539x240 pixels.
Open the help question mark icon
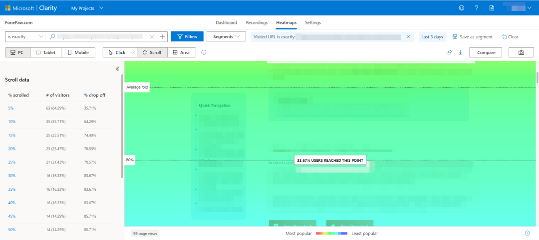click(x=477, y=8)
